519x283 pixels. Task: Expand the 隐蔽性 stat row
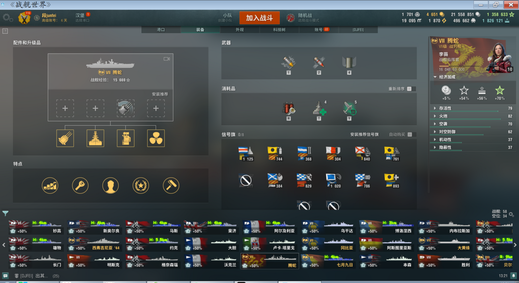click(x=473, y=148)
